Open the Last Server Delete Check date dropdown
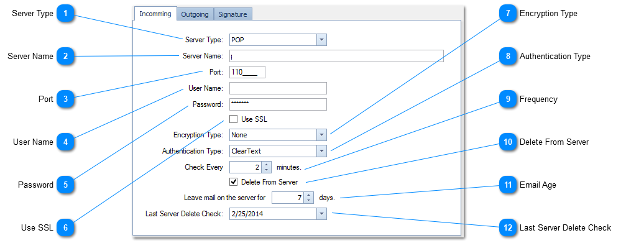Viewport: 621px width, 243px height. (321, 214)
